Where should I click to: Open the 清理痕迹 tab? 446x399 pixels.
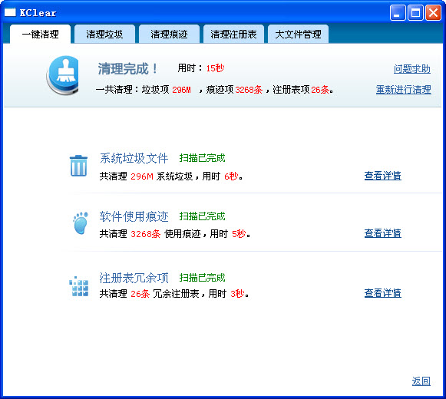tap(169, 34)
